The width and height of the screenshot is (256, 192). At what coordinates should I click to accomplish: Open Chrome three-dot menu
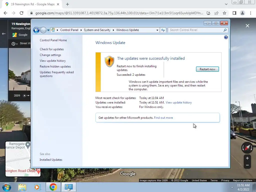click(x=250, y=13)
